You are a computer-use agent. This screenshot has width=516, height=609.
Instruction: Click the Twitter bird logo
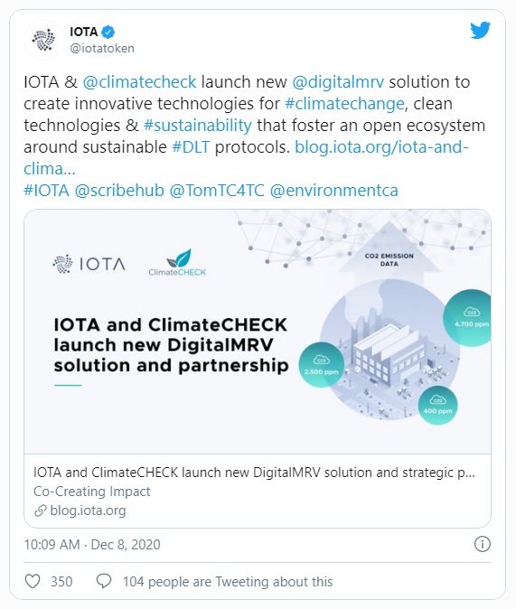pos(480,31)
